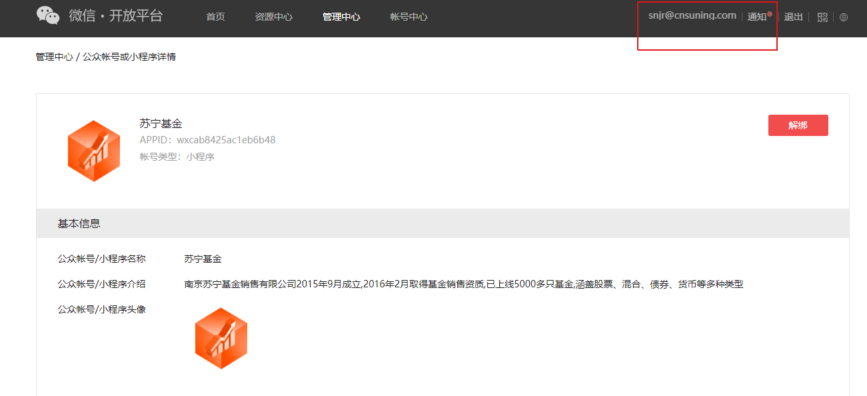Click 帐号类型:小程序 text
Screen dimensions: 867x396
pyautogui.click(x=177, y=157)
